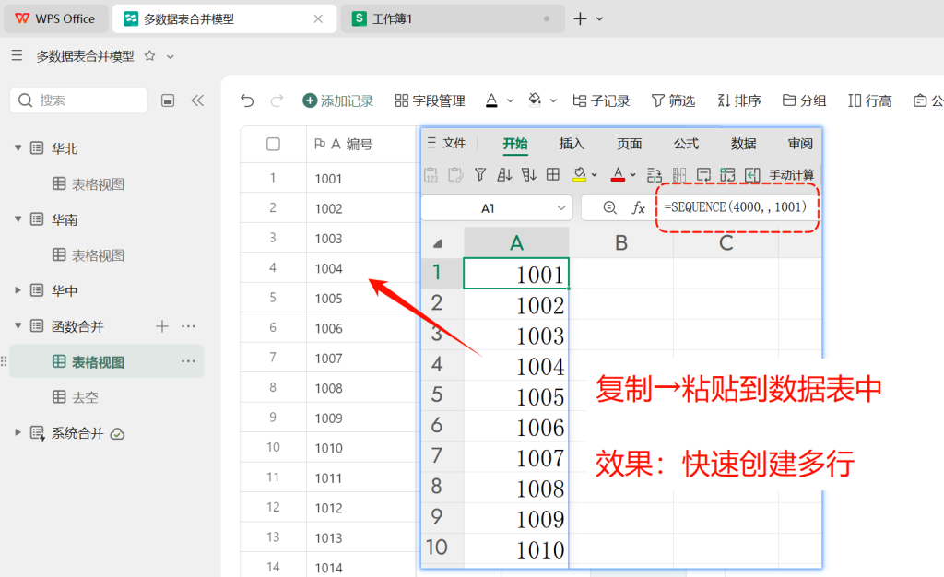
Task: Apply yellow fill color in spreadsheet
Action: (x=579, y=174)
